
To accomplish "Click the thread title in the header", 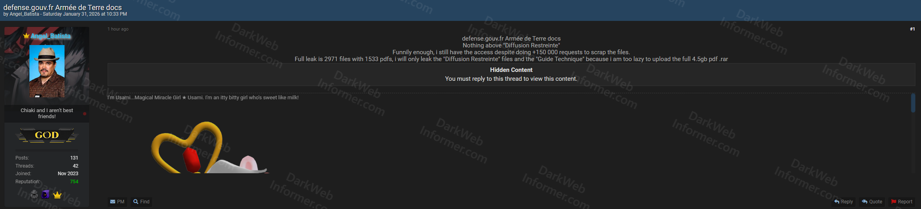I will [63, 7].
